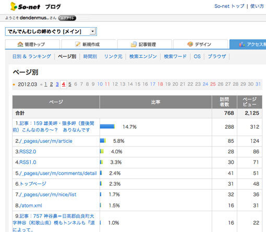This screenshot has width=266, height=232.
Task: Click the 14.7% ratio bar
Action: pos(107,127)
